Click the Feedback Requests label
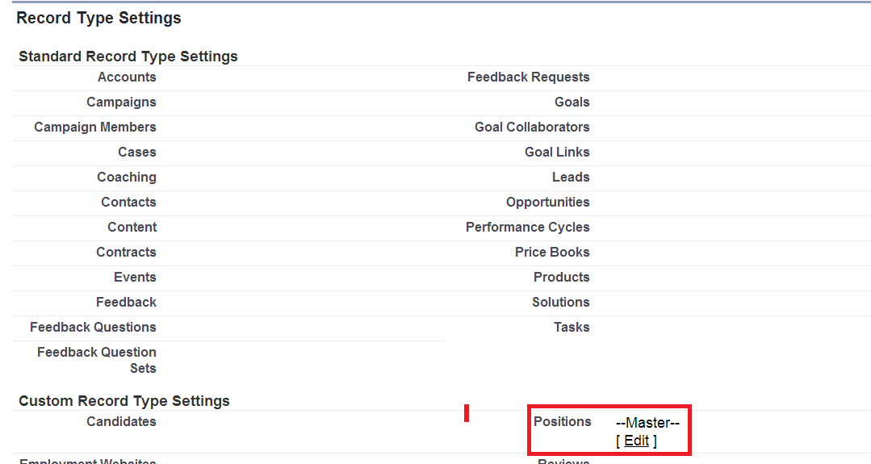Viewport: 871px width, 464px height. 528,77
